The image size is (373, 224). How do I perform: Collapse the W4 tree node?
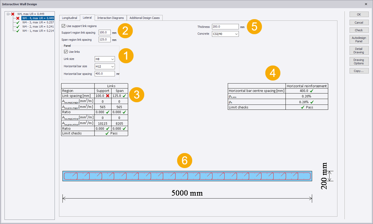point(8,14)
